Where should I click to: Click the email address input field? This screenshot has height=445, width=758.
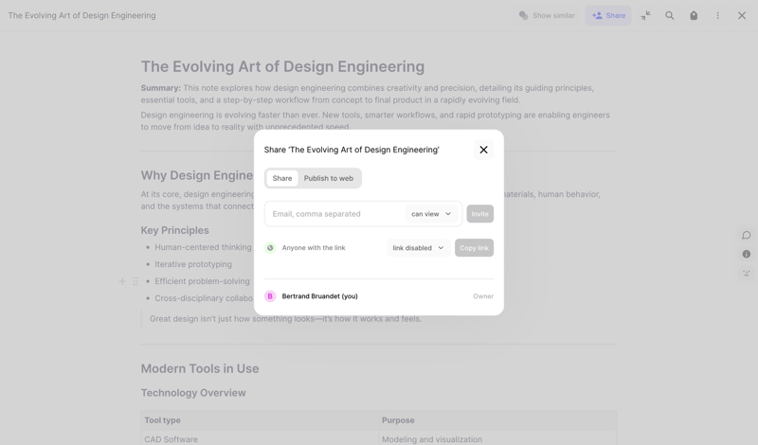(x=336, y=214)
